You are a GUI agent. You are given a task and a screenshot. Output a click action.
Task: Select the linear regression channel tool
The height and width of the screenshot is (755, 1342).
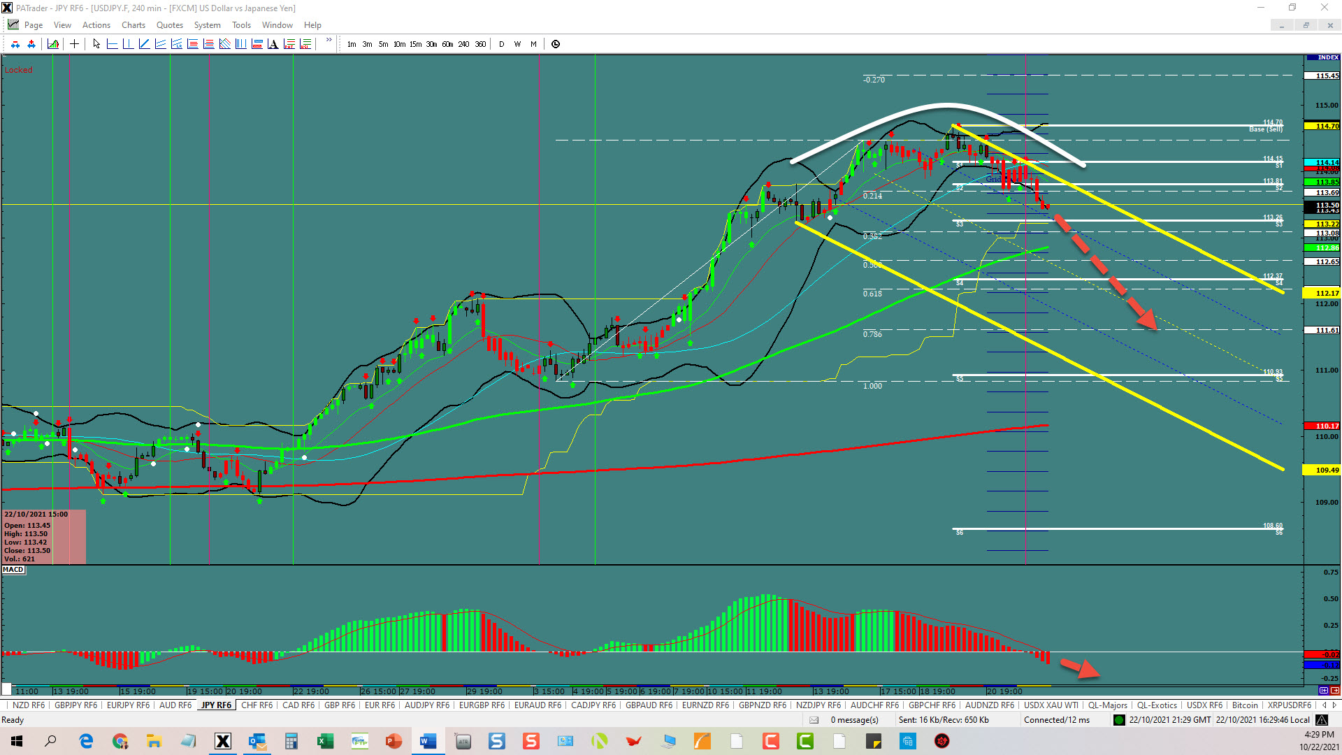[176, 44]
